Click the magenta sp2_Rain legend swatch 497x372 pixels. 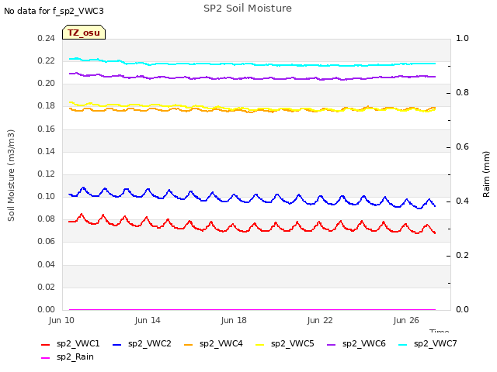(x=46, y=358)
